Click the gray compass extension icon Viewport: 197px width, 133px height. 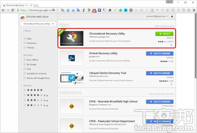point(184,10)
